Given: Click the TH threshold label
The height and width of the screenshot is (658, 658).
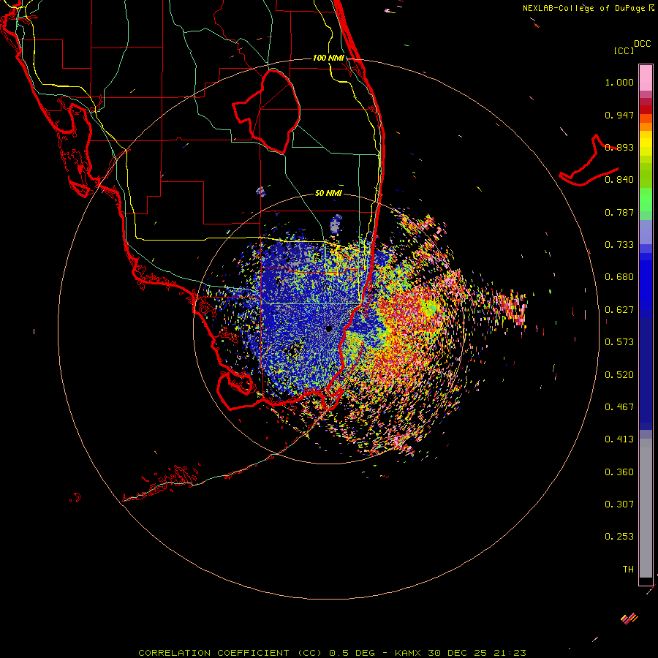Looking at the screenshot, I should (628, 570).
